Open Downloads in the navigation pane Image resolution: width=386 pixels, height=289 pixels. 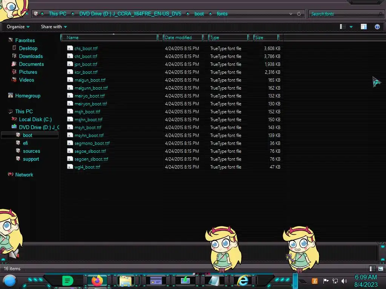coord(31,56)
